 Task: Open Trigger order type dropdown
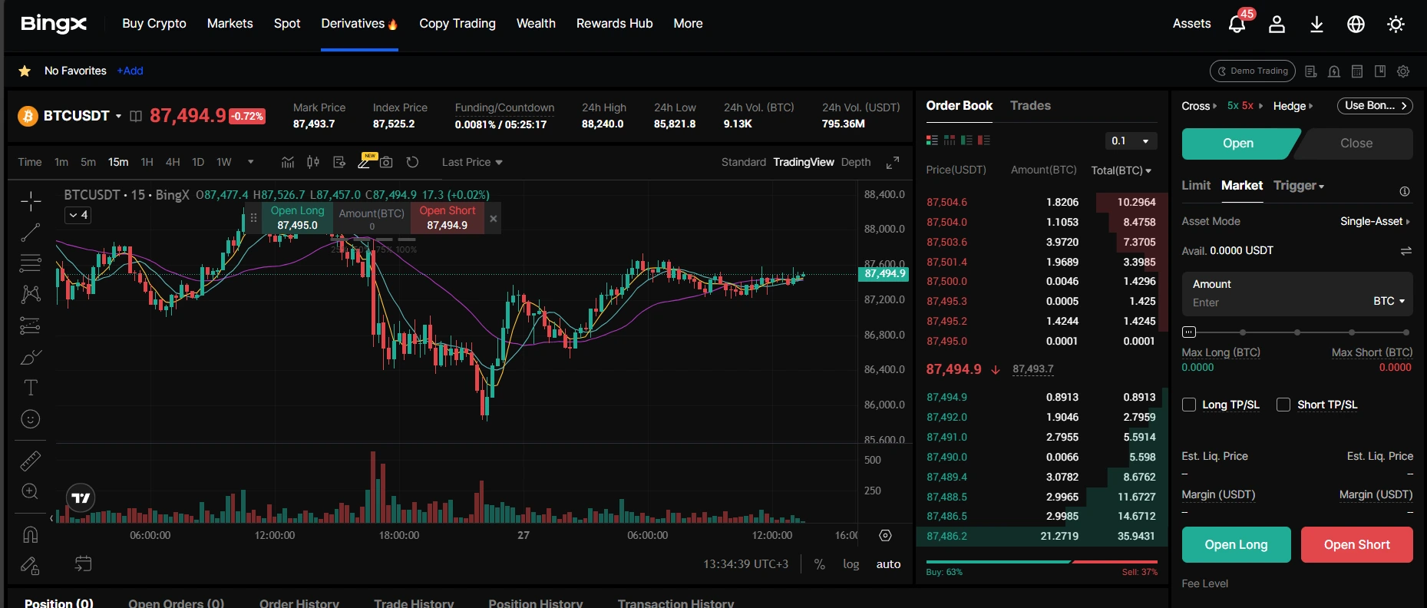click(1299, 186)
